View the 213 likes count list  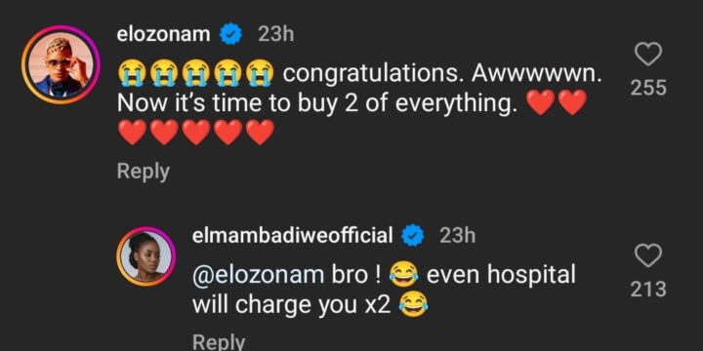pyautogui.click(x=648, y=290)
